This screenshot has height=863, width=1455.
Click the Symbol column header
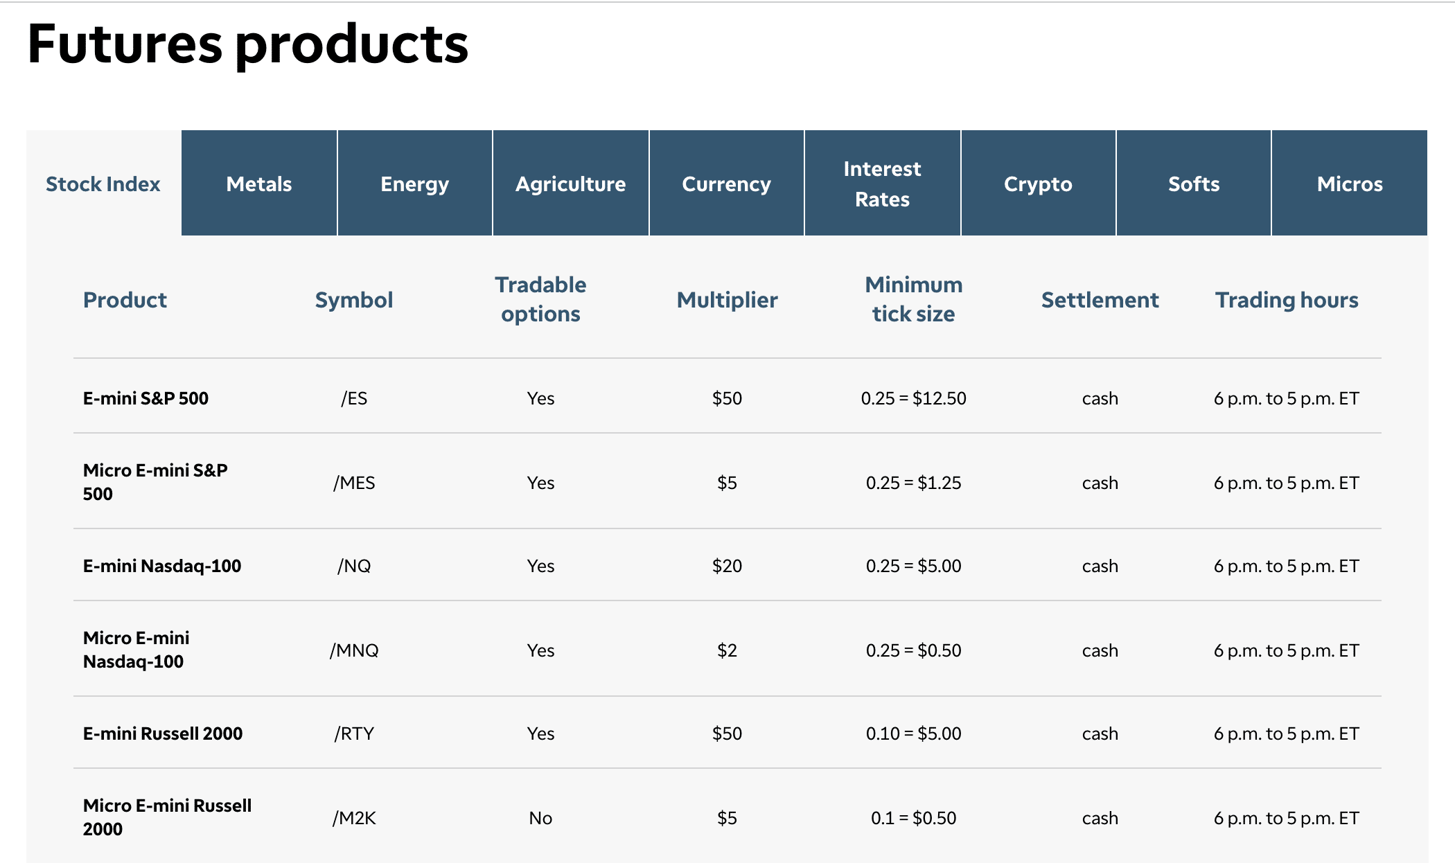pos(354,300)
